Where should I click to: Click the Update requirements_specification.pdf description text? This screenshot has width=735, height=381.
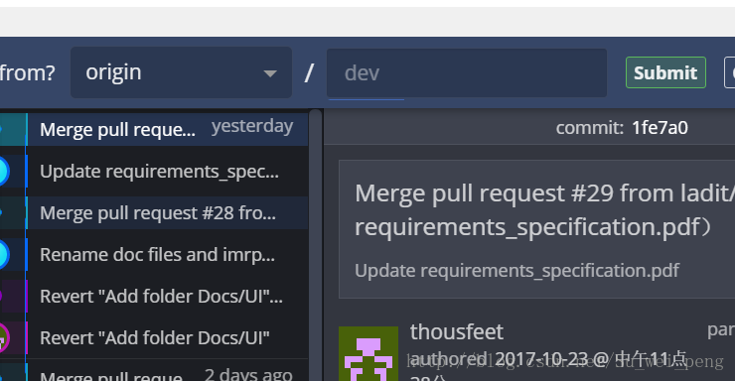(x=517, y=271)
